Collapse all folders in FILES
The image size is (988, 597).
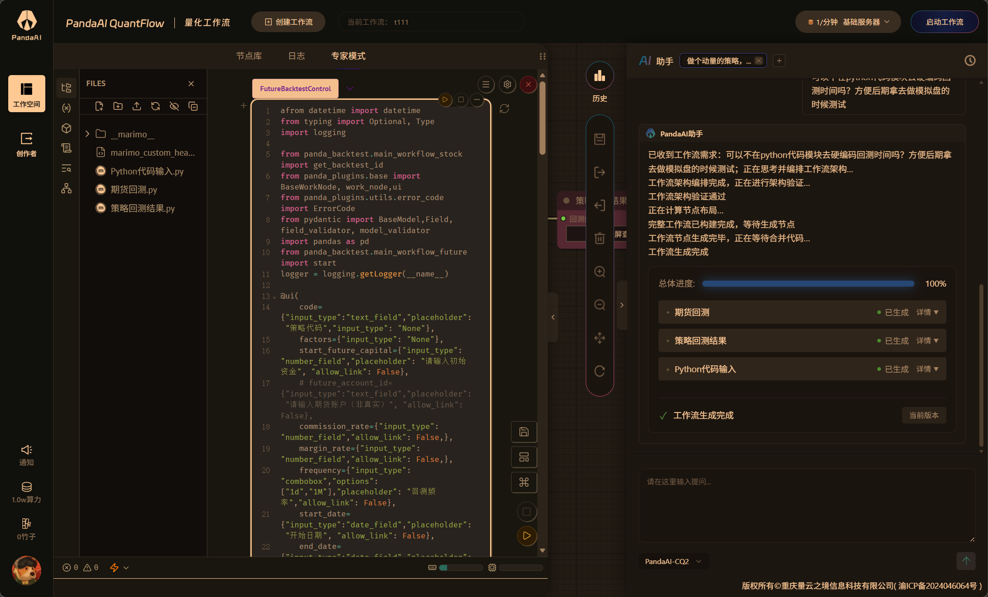coord(193,106)
